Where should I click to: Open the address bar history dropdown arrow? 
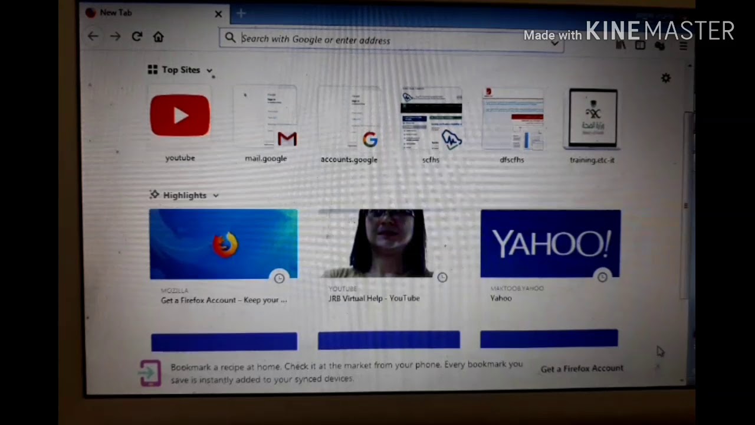click(x=554, y=42)
